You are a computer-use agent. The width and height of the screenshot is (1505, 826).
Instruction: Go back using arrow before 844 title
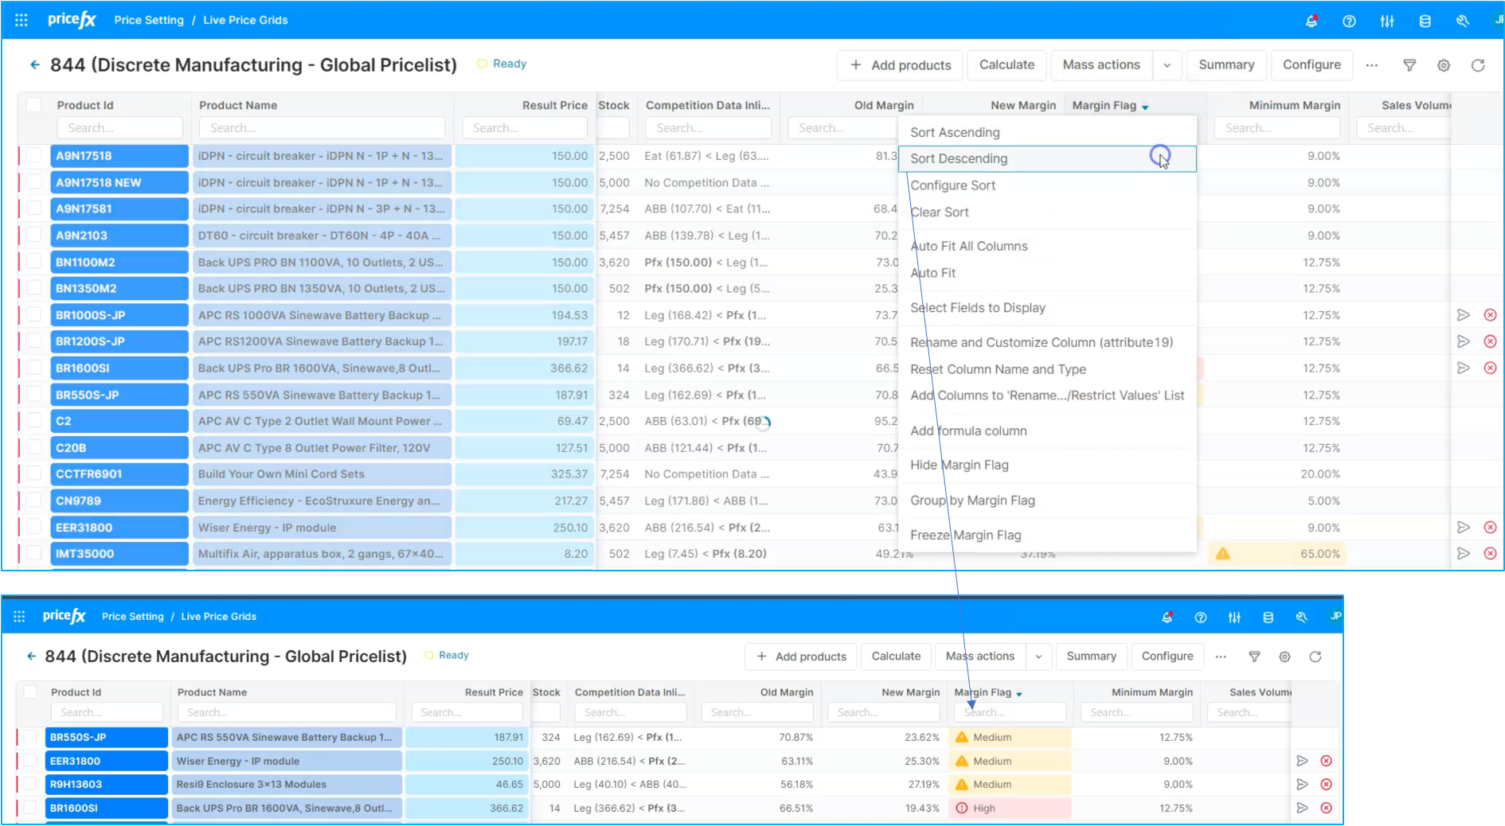pyautogui.click(x=34, y=64)
